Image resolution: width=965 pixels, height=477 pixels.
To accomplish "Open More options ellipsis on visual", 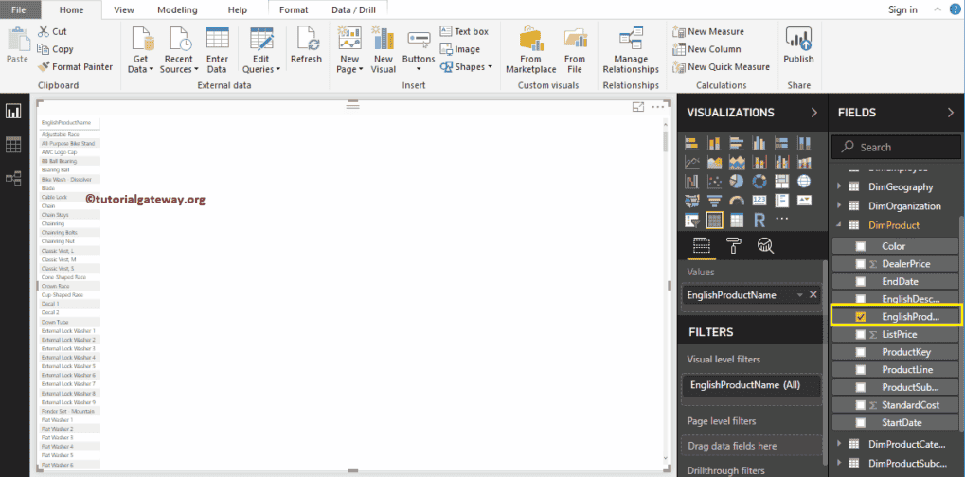I will pyautogui.click(x=658, y=107).
